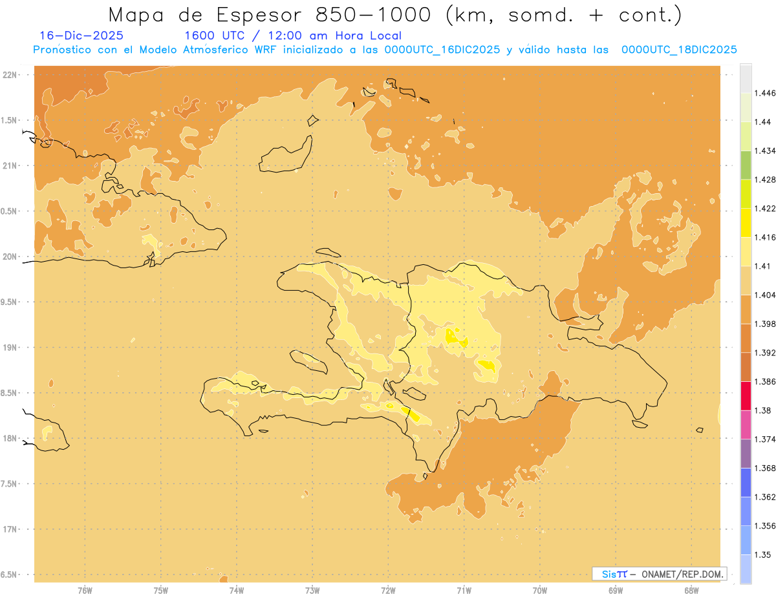The width and height of the screenshot is (776, 599).
Task: Click the colorbar value '1.38'
Action: pos(762,410)
